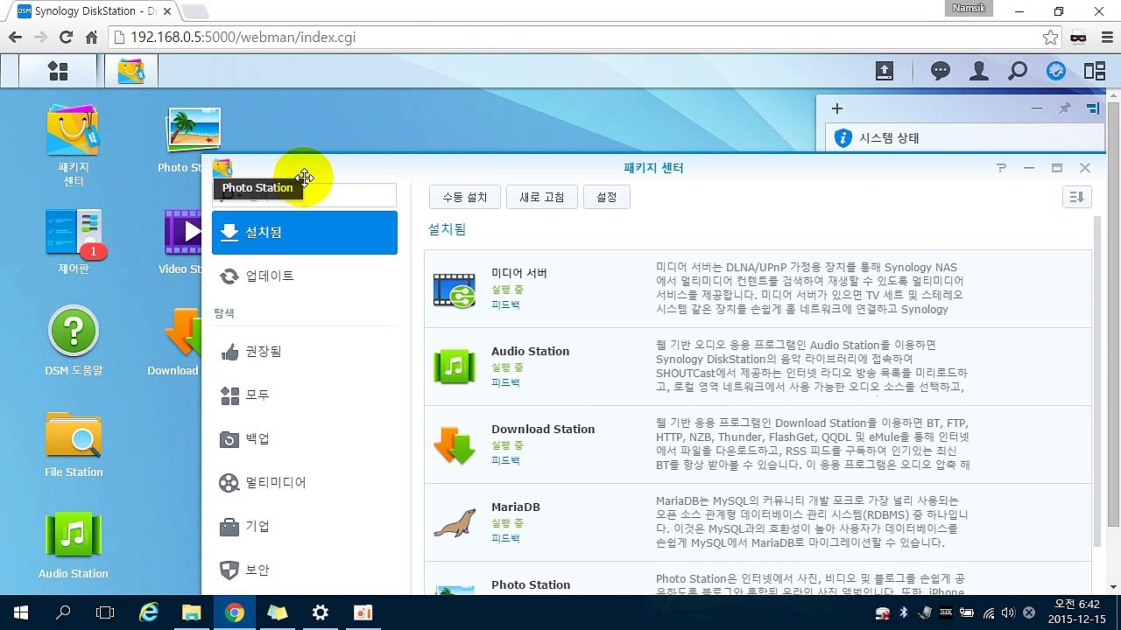1121x630 pixels.
Task: Switch to 업데이트 sidebar section
Action: pyautogui.click(x=305, y=276)
